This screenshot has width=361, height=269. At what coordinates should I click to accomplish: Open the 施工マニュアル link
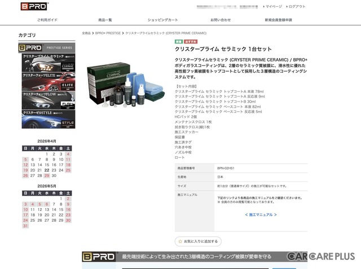[261, 214]
